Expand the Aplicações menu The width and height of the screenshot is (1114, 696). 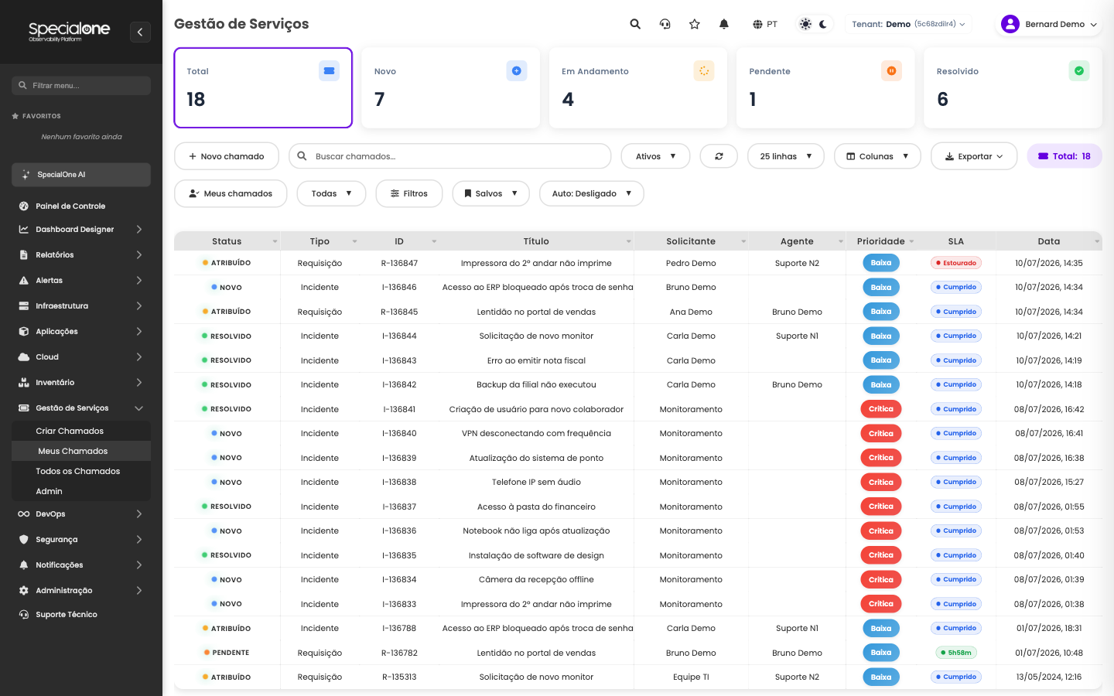(81, 331)
